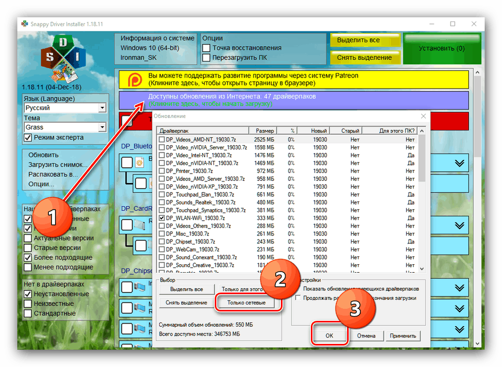Check the DP_Bluetooth driver selection box
The height and width of the screenshot is (367, 502).
[127, 163]
